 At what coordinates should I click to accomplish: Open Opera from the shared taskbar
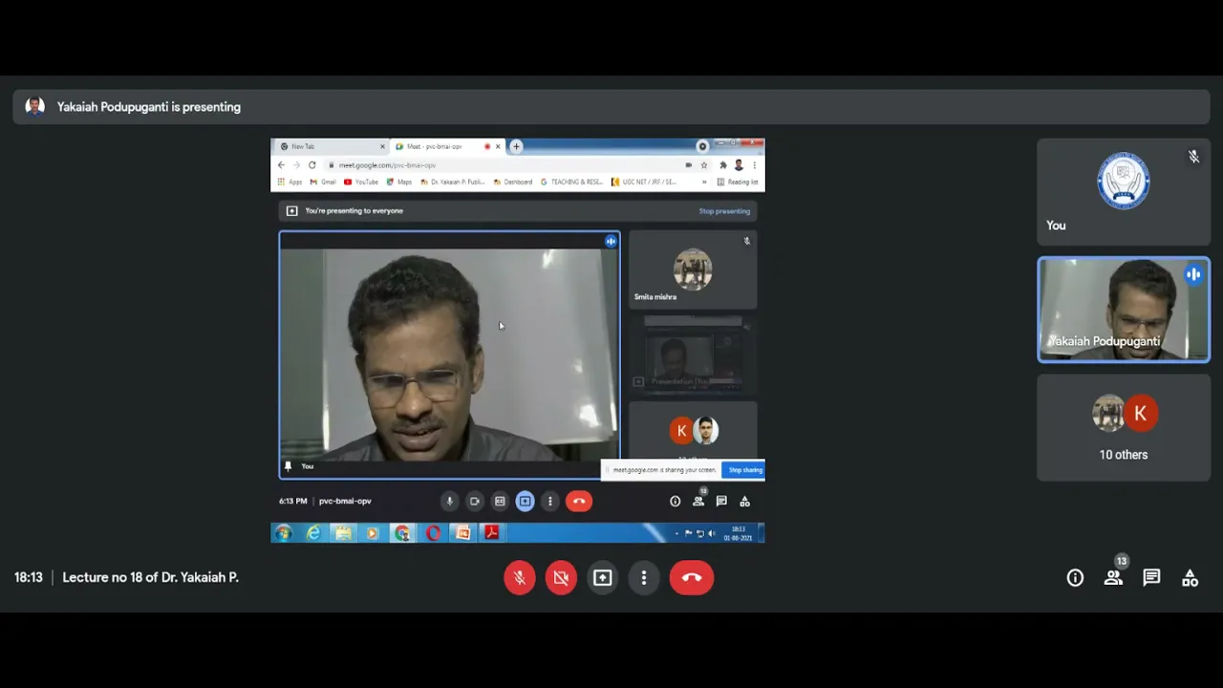coord(433,533)
